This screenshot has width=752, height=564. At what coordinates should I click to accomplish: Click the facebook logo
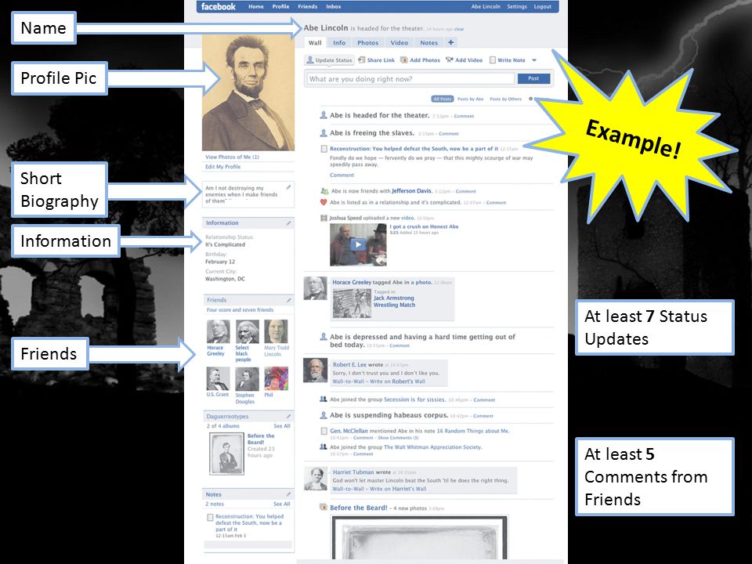pyautogui.click(x=219, y=7)
